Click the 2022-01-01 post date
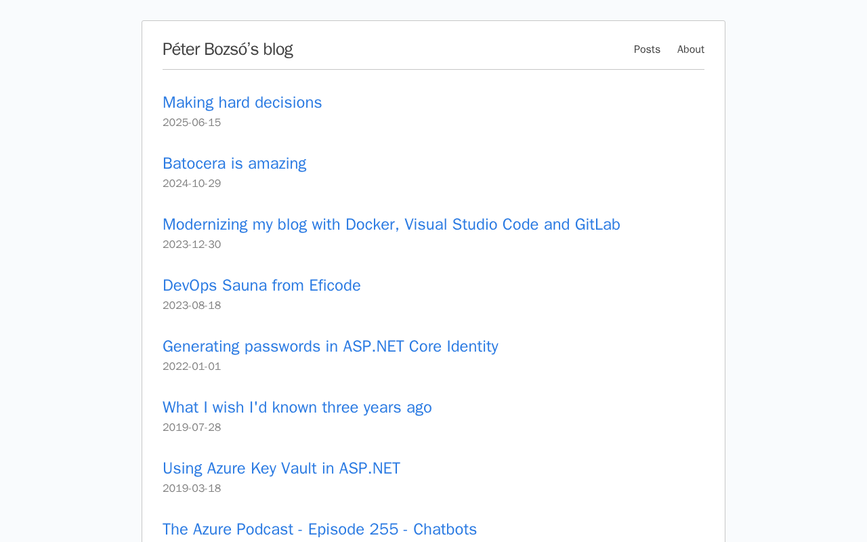The image size is (867, 542). (x=192, y=367)
